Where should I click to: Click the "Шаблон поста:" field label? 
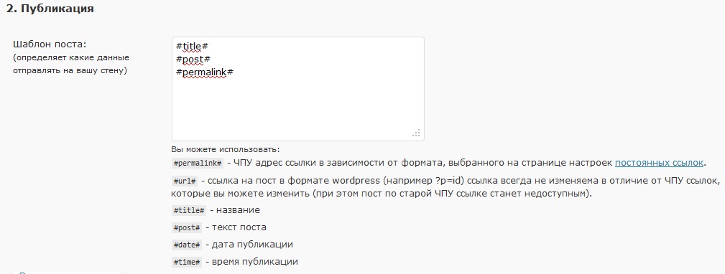[x=50, y=44]
